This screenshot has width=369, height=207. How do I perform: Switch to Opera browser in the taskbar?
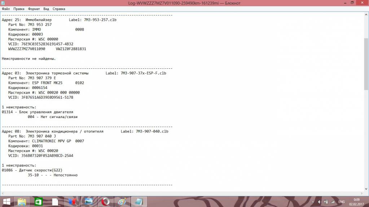pos(105,202)
